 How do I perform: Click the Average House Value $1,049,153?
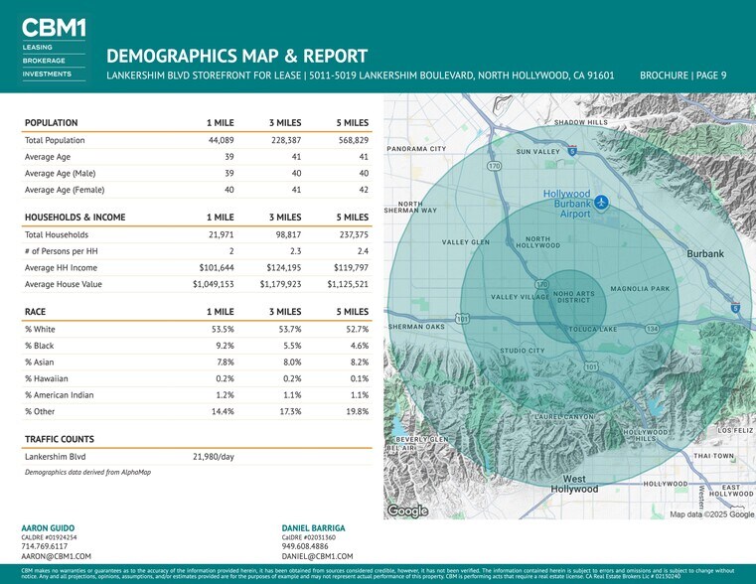[214, 284]
